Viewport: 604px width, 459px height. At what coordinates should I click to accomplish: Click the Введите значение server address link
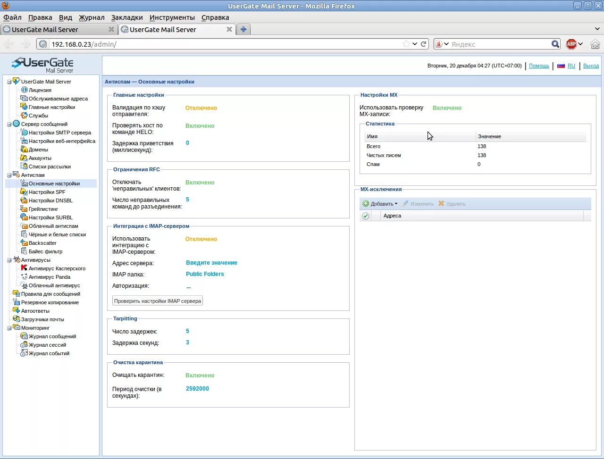211,263
